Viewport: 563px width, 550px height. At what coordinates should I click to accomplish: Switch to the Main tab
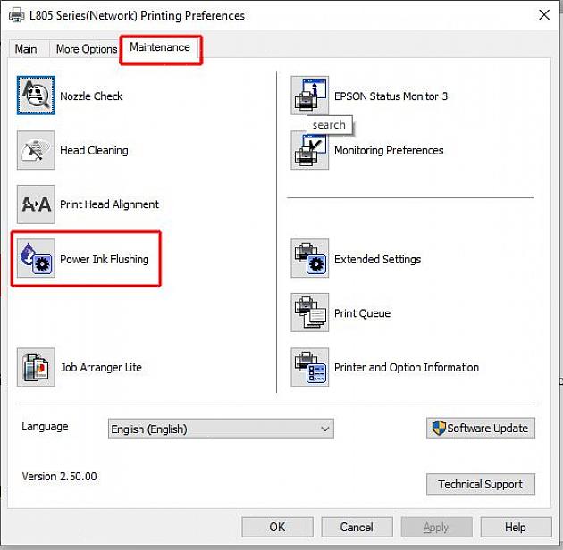26,49
